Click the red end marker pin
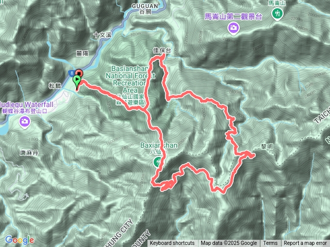Screen dimensions: 330x247 click(x=79, y=73)
